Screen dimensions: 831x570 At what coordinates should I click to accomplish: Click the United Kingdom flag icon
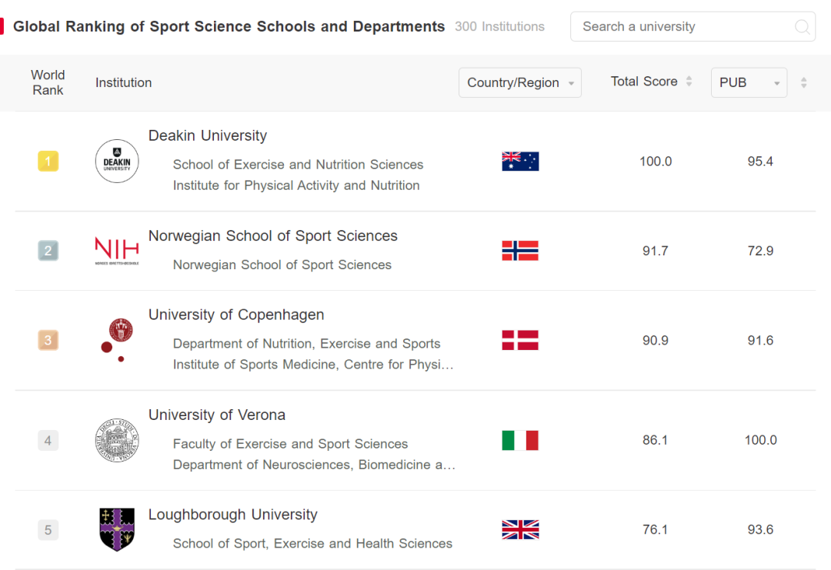(520, 529)
